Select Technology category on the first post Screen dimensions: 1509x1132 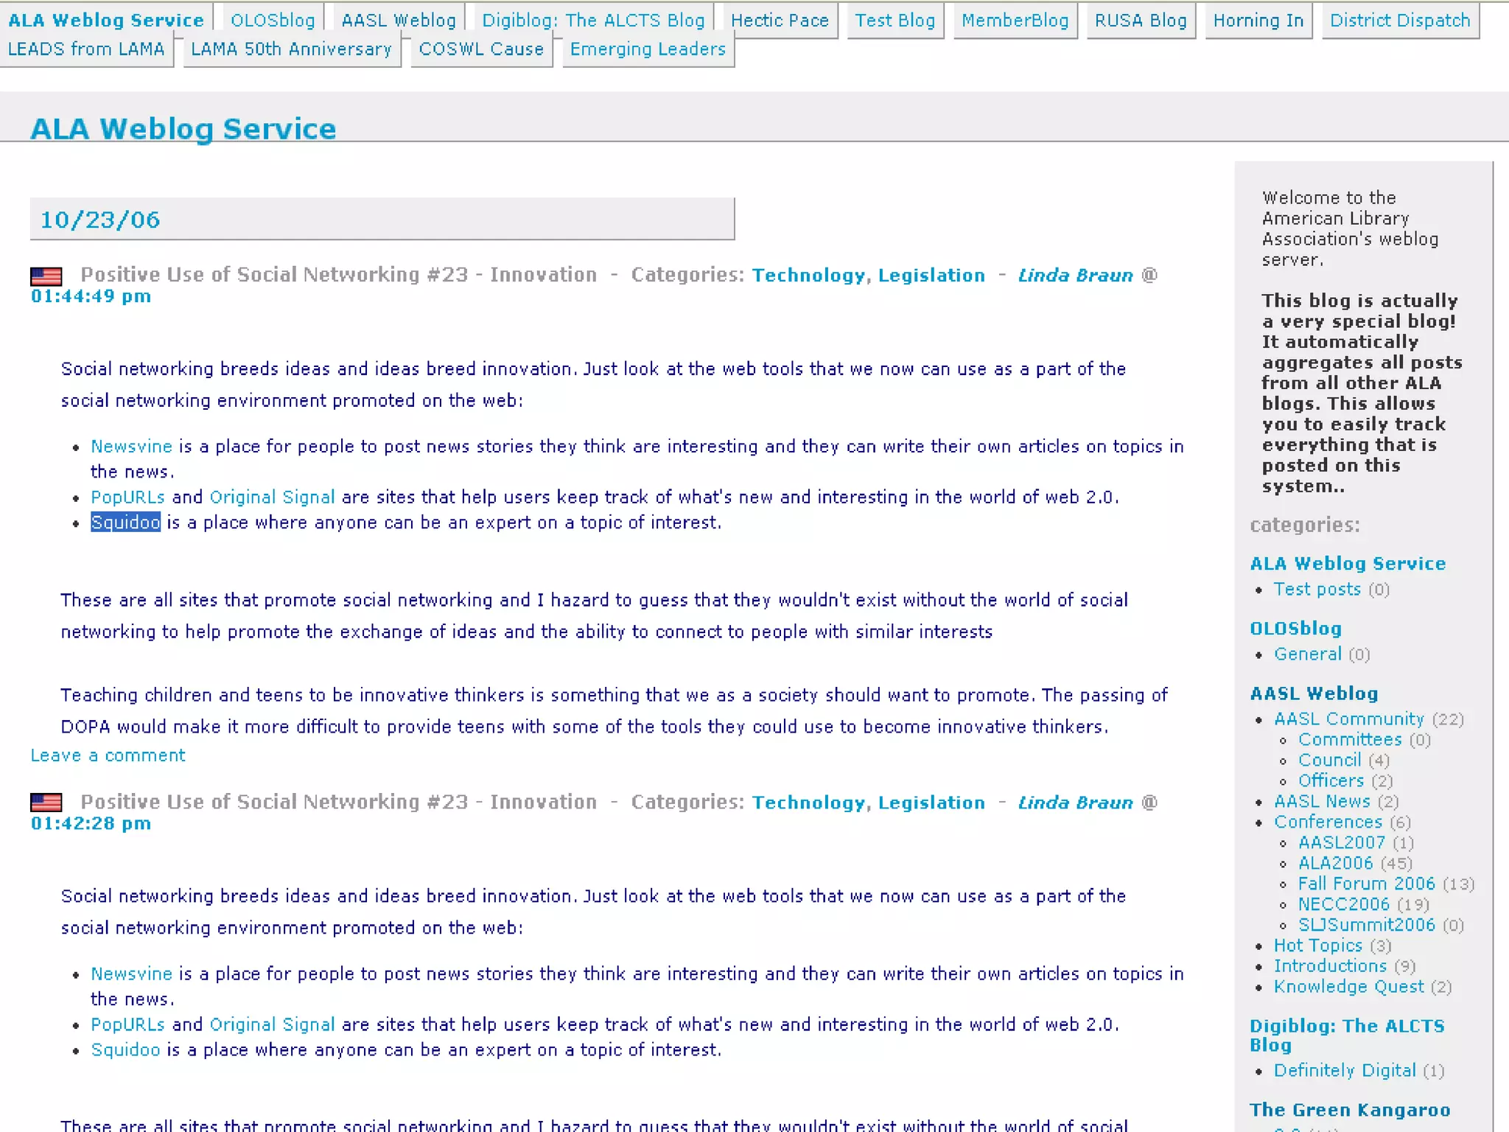[x=808, y=276]
